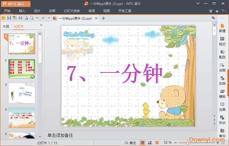The width and height of the screenshot is (229, 146).
Task: Redo the last action
Action: [x=43, y=18]
